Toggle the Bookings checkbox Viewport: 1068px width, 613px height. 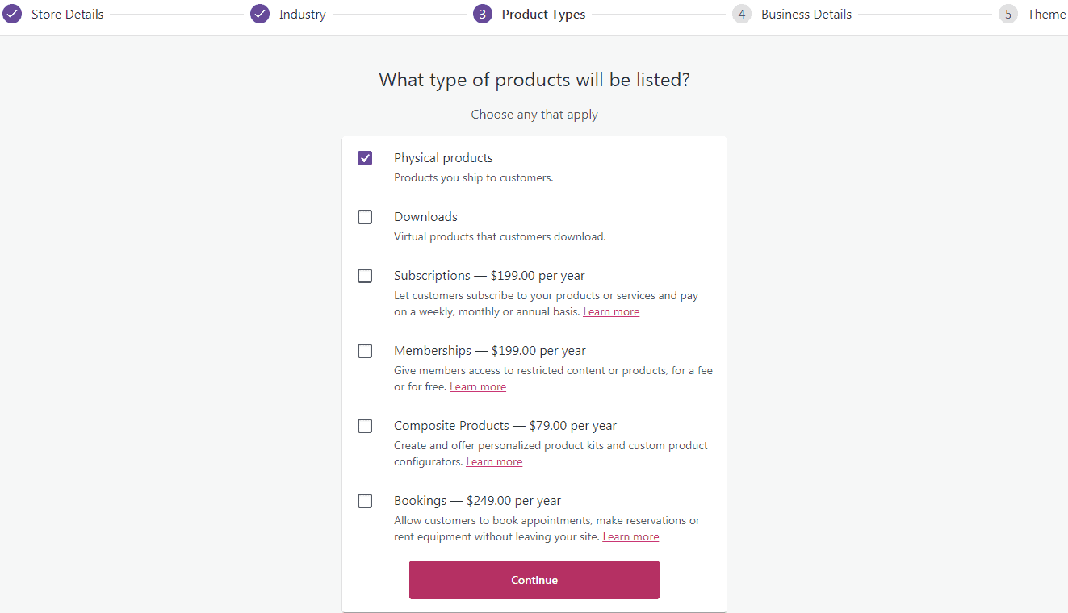365,501
